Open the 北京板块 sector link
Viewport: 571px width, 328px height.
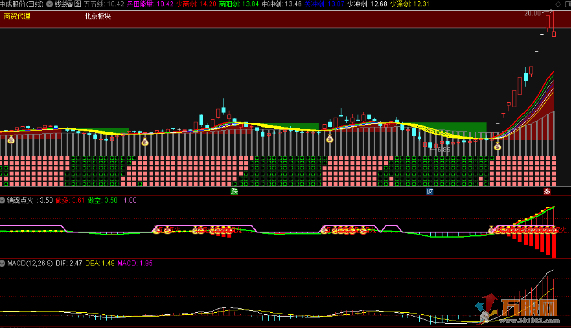click(x=98, y=17)
